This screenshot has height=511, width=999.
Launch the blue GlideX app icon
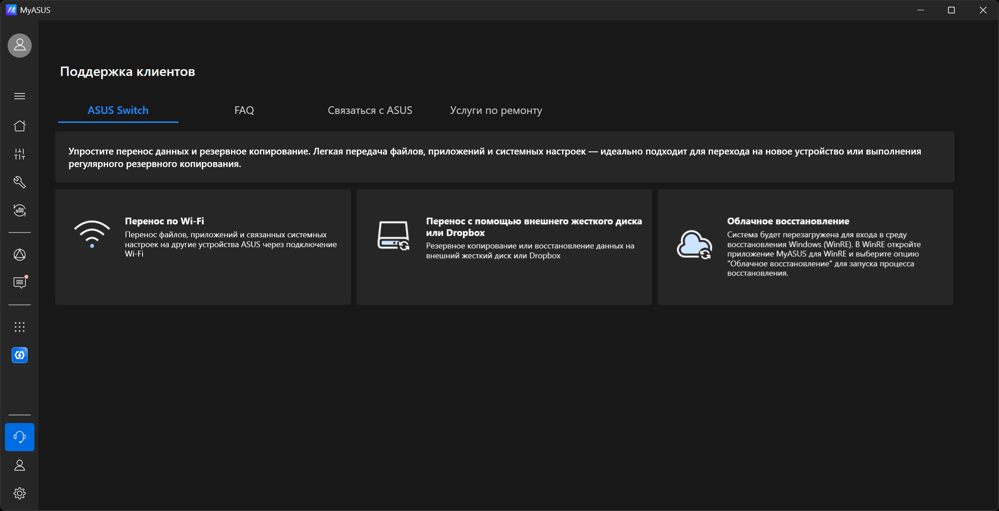[20, 355]
